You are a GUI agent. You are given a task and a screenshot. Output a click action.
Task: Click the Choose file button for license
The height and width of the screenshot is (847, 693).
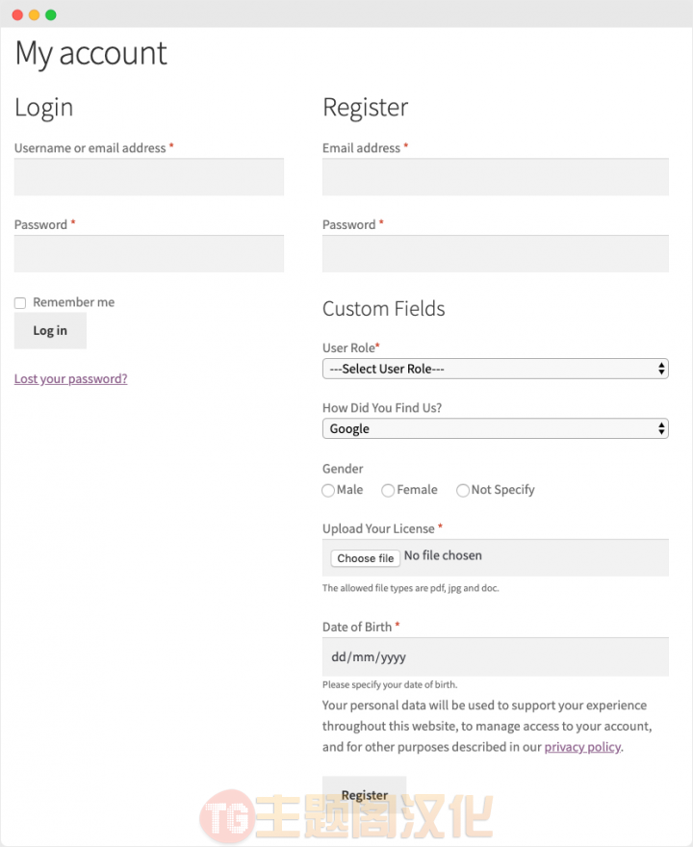[365, 558]
